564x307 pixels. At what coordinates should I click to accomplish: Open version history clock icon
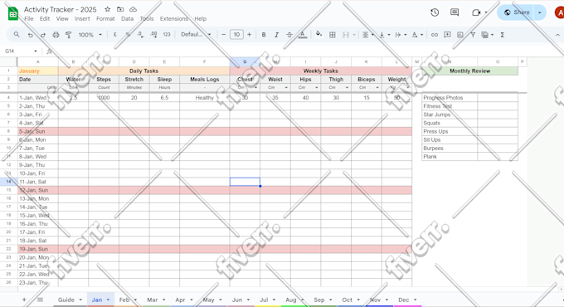click(x=435, y=12)
